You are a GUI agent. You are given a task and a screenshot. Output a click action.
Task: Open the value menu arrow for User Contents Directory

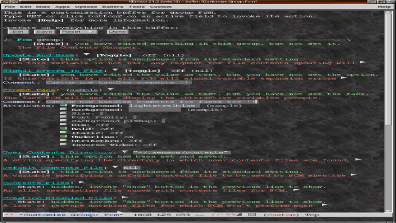click(125, 152)
